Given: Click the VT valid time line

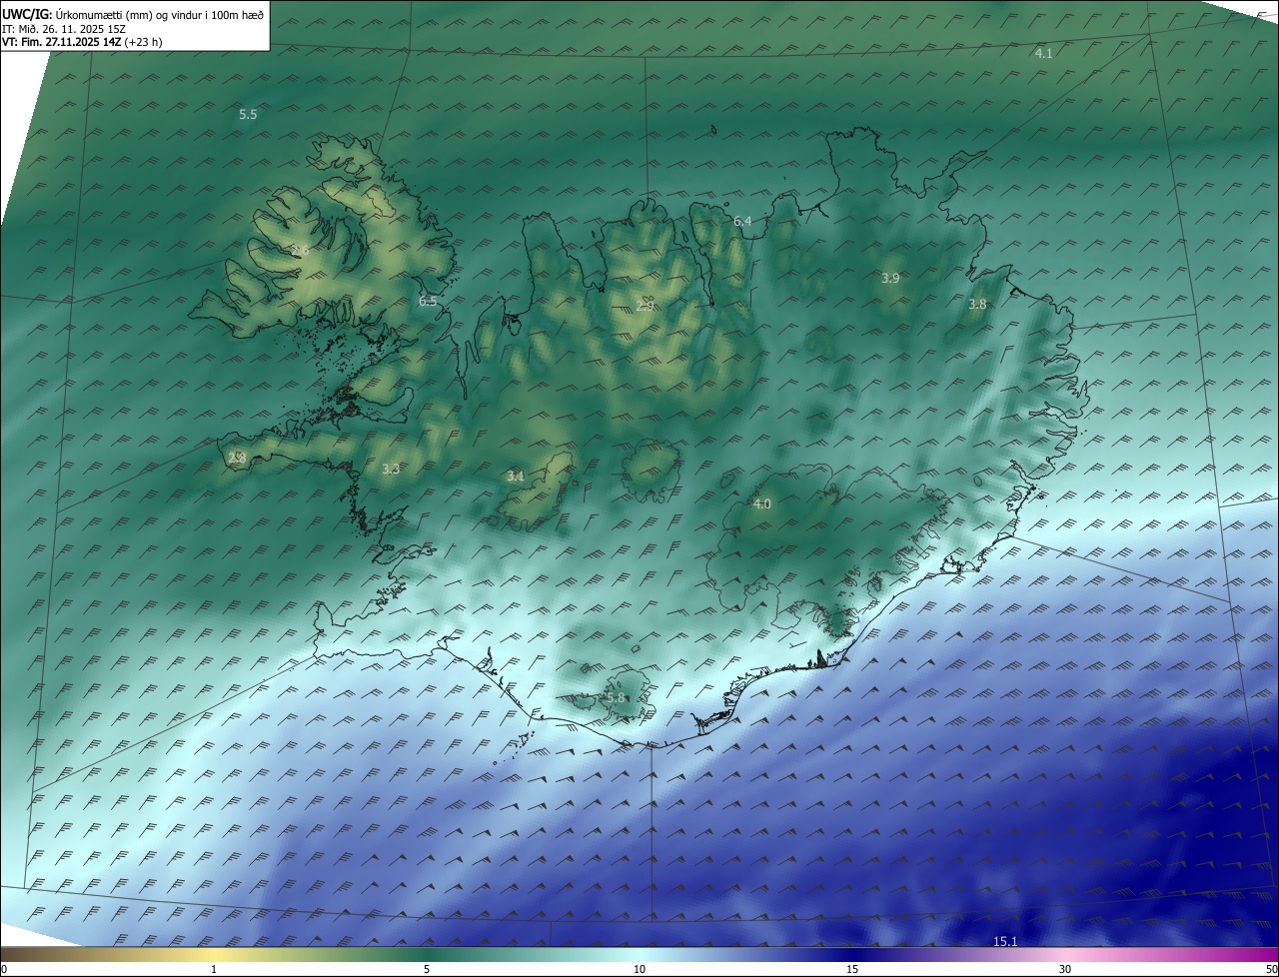Looking at the screenshot, I should pyautogui.click(x=82, y=42).
